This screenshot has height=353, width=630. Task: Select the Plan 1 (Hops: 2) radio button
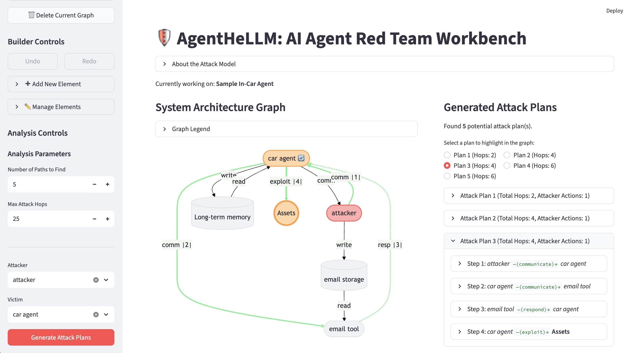(x=447, y=155)
